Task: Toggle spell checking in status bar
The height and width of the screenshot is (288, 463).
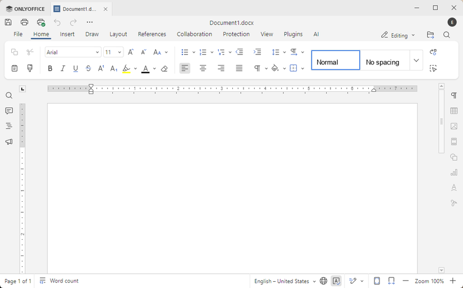Action: tap(336, 281)
